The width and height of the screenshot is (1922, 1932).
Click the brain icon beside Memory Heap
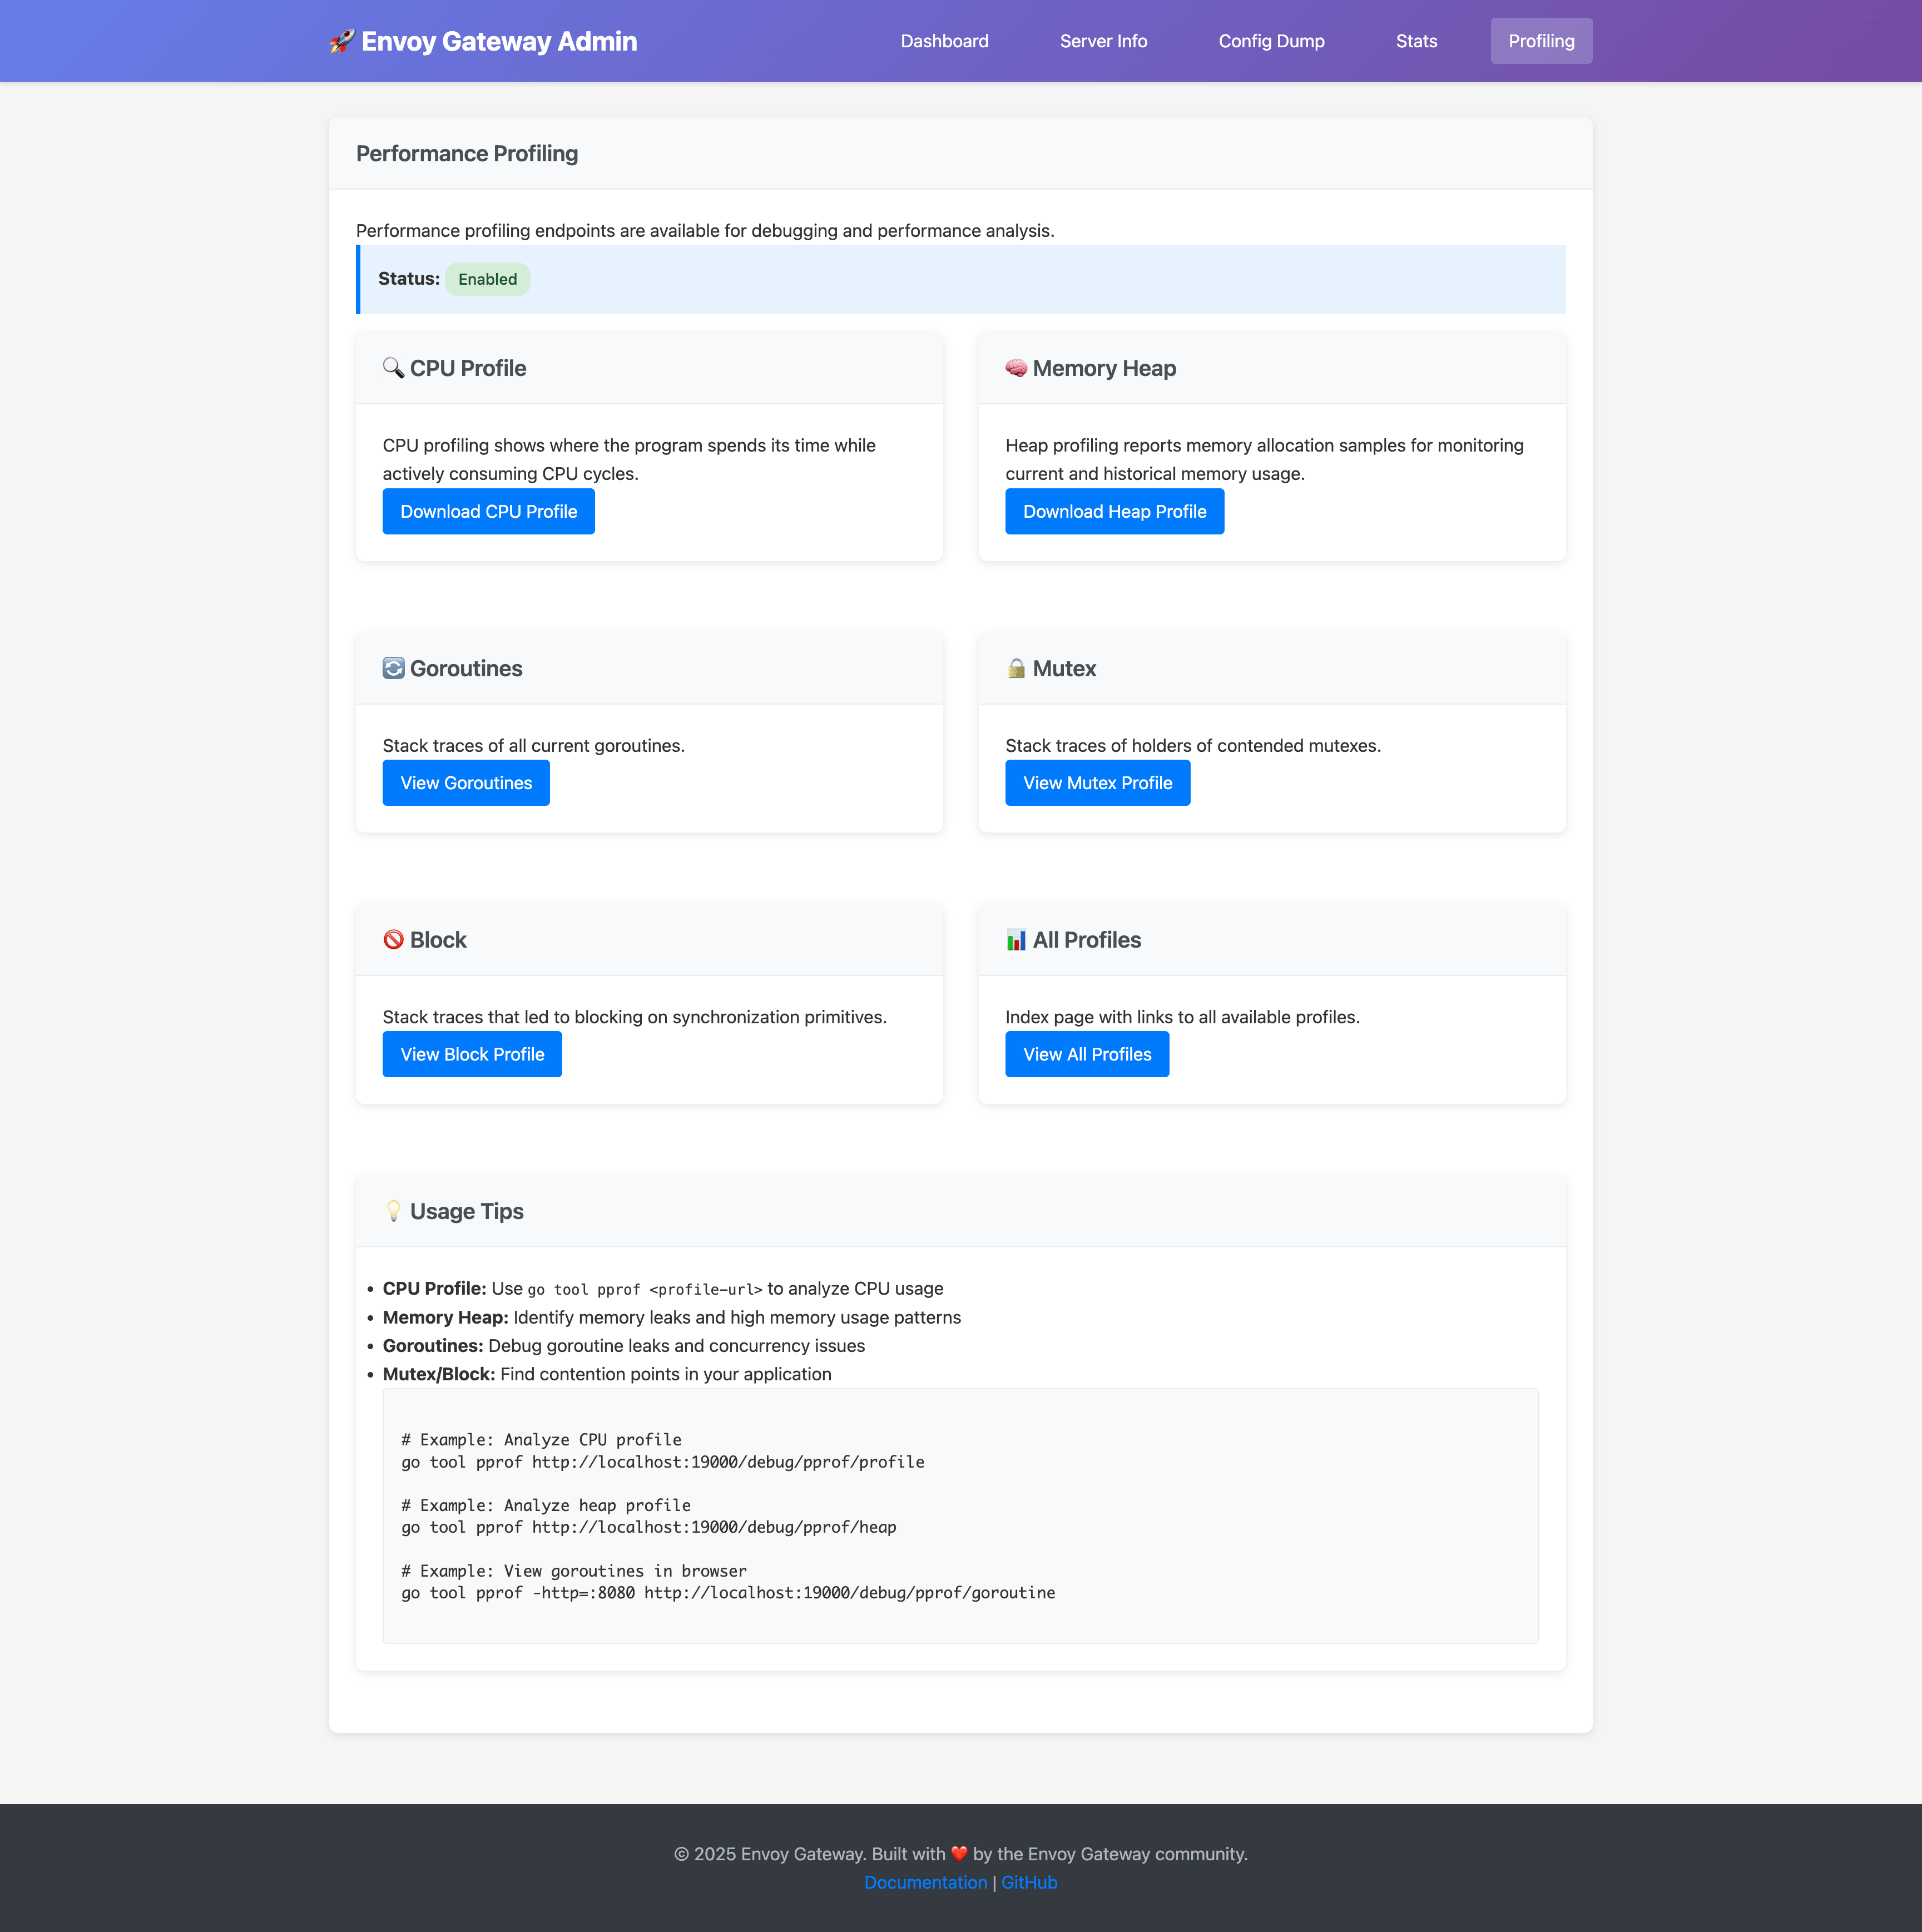click(1015, 368)
